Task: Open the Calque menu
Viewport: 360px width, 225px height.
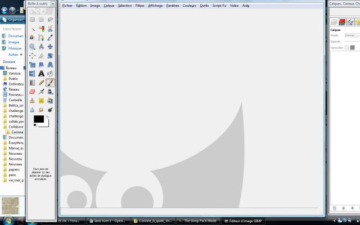Action: click(109, 6)
